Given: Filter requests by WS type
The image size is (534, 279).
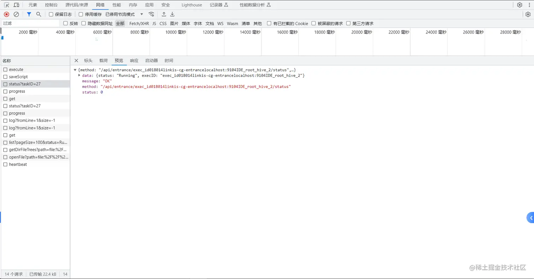Looking at the screenshot, I should click(x=220, y=23).
